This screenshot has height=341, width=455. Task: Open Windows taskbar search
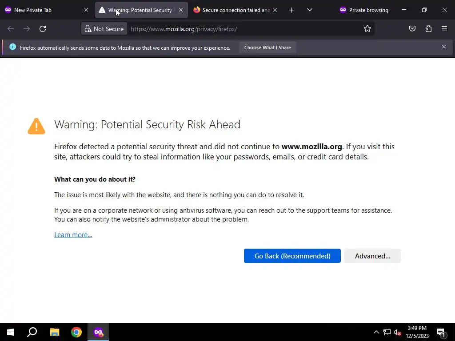(x=32, y=332)
